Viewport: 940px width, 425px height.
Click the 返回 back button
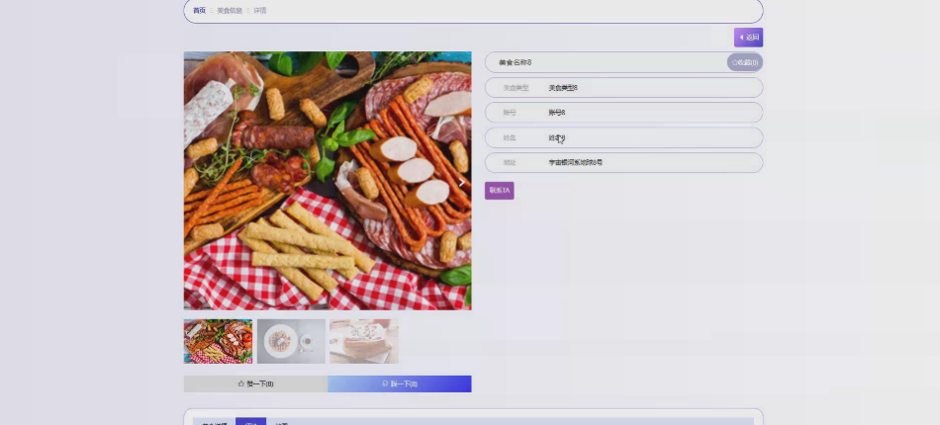[748, 38]
